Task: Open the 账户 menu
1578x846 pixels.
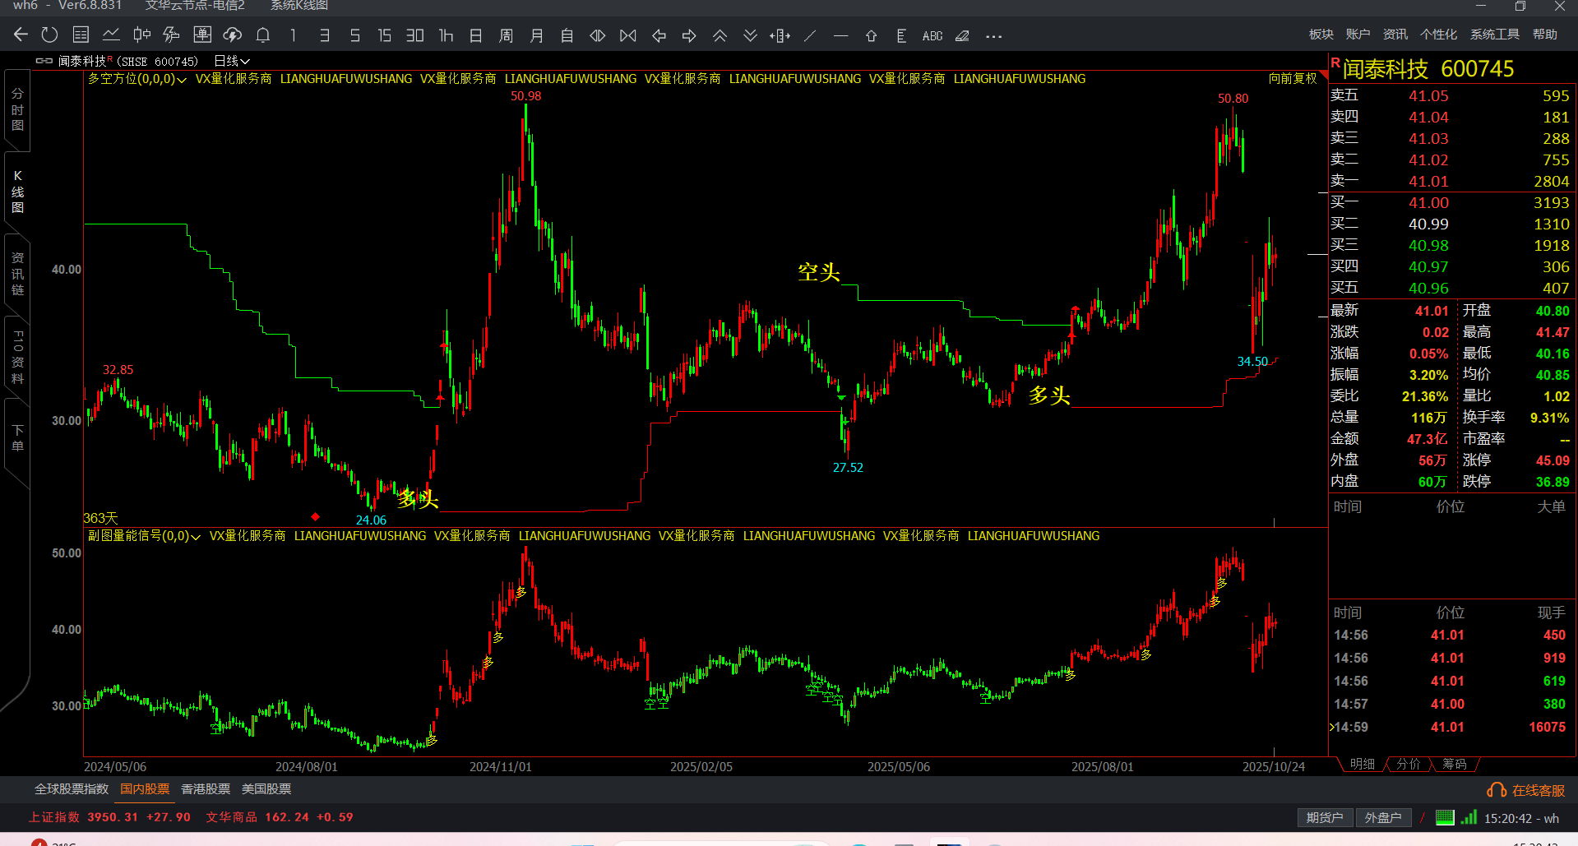Action: tap(1358, 34)
